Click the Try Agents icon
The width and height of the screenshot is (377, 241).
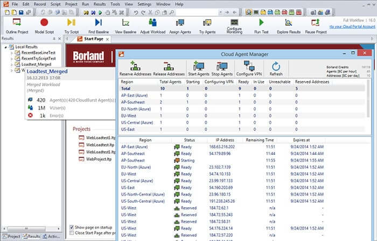[207, 23]
